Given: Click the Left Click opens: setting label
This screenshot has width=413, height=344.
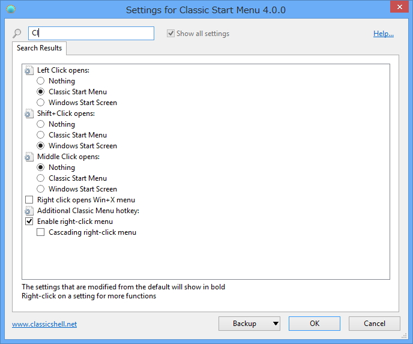Looking at the screenshot, I should (63, 70).
